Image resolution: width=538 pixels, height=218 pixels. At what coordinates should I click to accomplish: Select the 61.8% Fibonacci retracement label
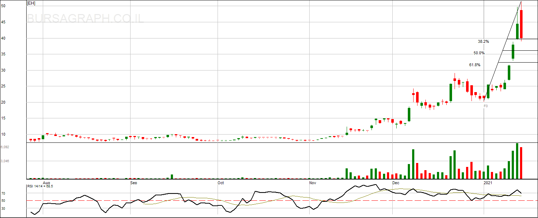[x=475, y=65]
